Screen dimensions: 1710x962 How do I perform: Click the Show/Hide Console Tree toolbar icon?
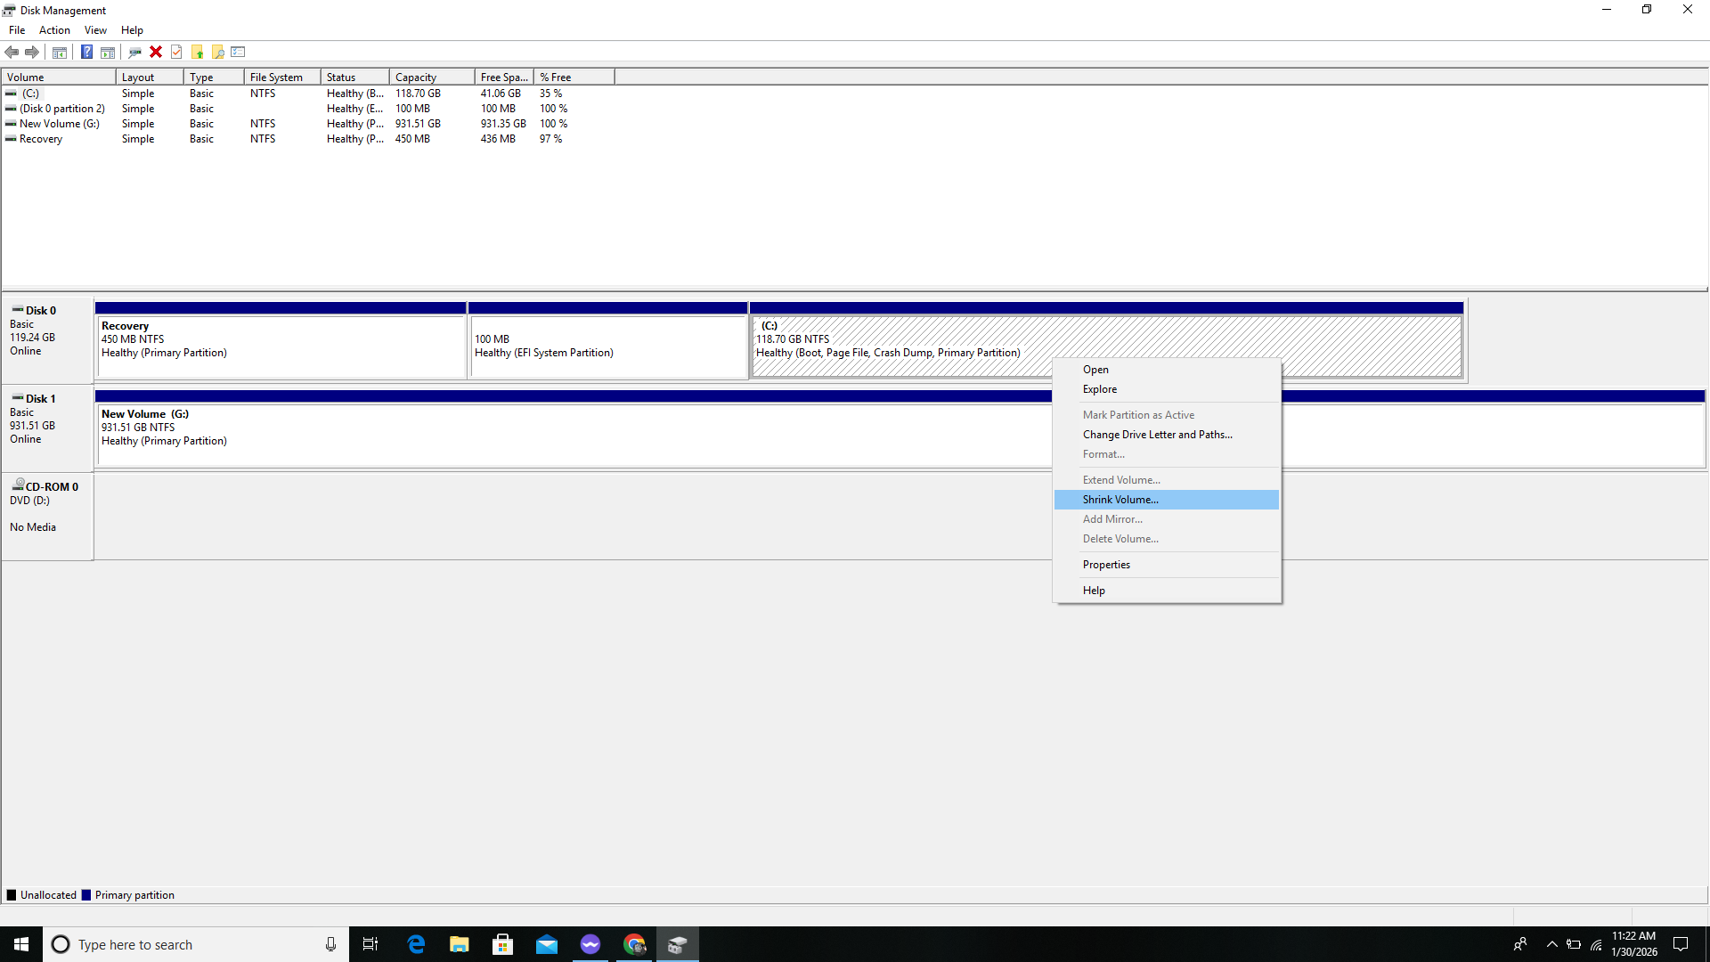tap(60, 52)
